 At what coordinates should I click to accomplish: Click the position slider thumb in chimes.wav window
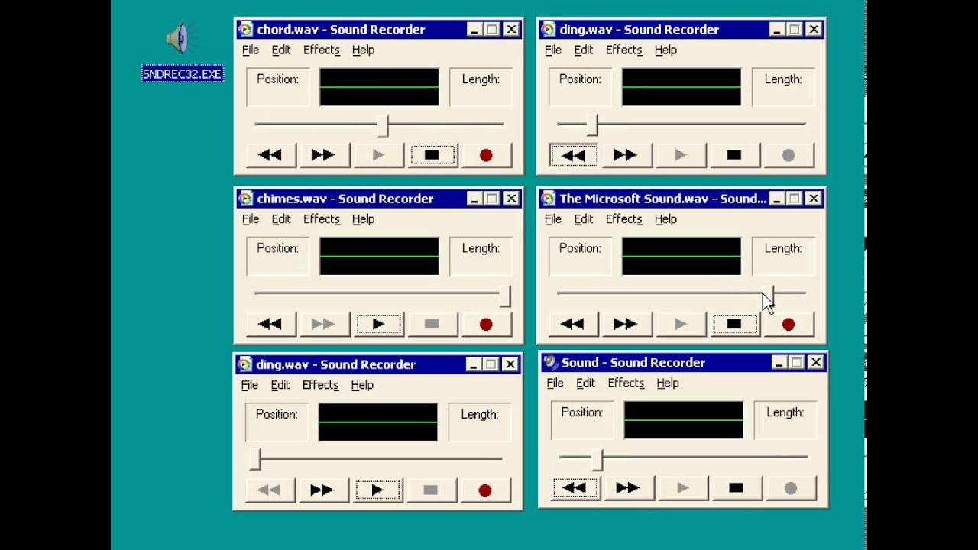[x=505, y=296]
